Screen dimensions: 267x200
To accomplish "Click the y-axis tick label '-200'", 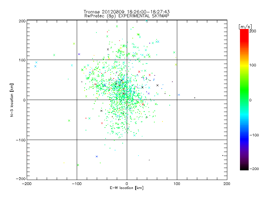I will point(21,179).
